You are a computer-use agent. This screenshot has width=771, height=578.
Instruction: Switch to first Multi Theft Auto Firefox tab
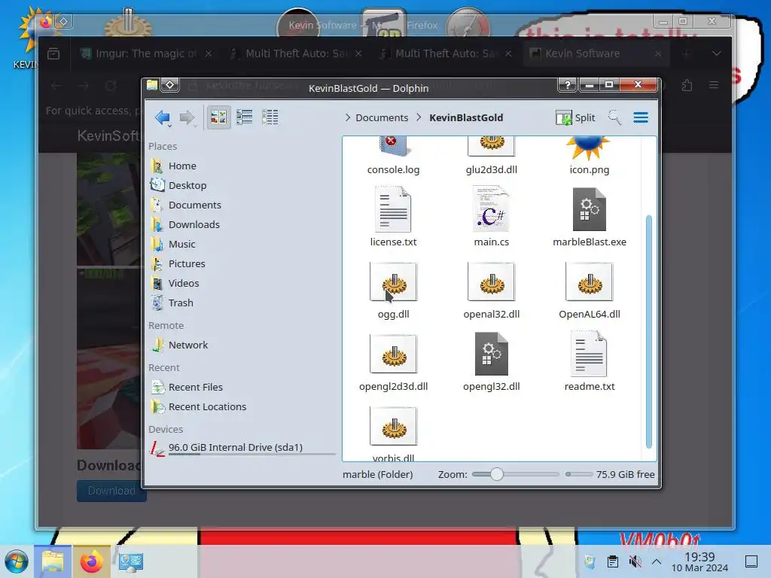click(297, 53)
